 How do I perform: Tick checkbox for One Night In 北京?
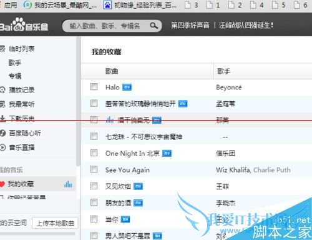pyautogui.click(x=94, y=153)
